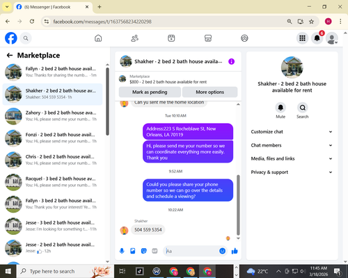Reload the page in Chrome
Viewport: 348px width, 278px height.
[x=32, y=22]
